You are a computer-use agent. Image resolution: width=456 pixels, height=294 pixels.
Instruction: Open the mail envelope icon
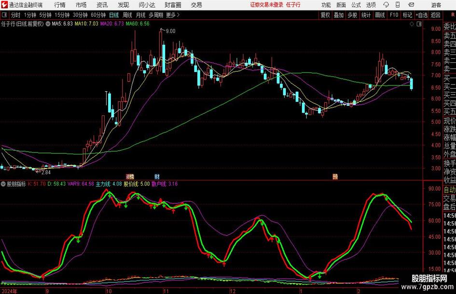[x=411, y=5]
